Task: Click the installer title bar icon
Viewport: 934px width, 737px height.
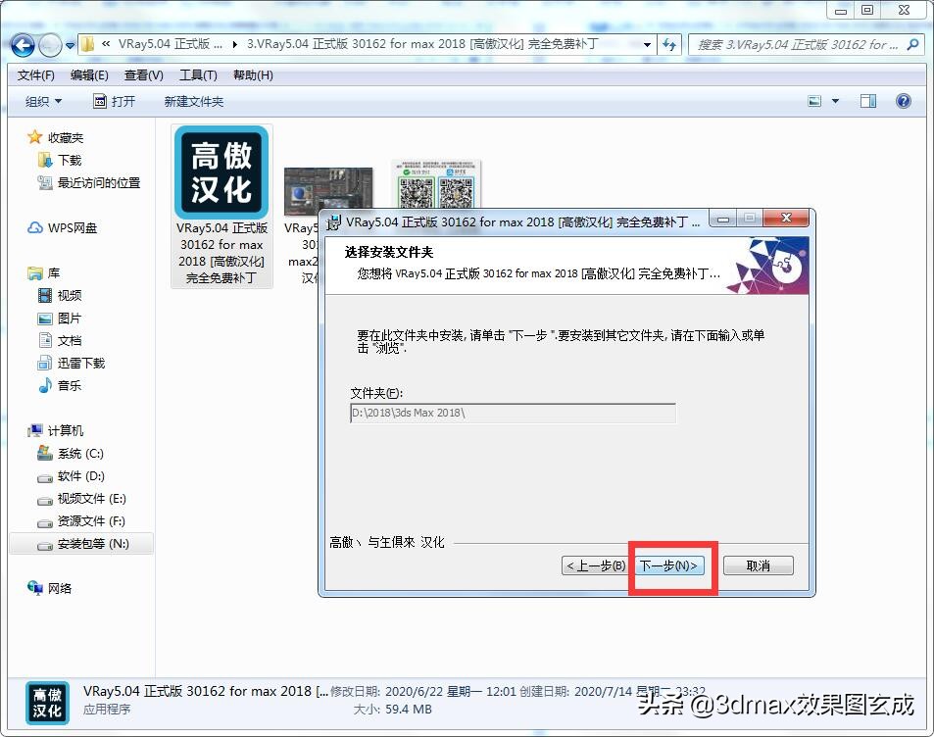Action: coord(334,222)
